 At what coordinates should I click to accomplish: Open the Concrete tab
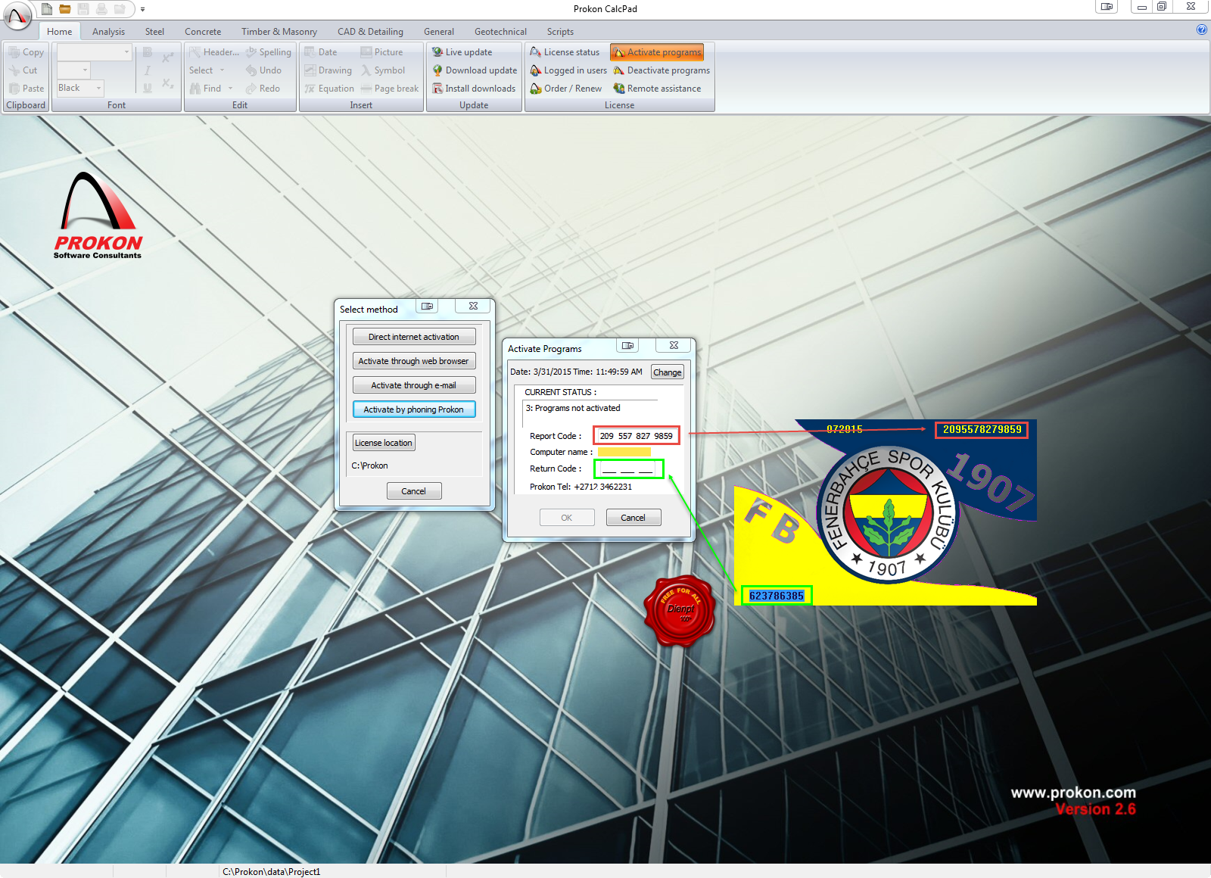(203, 32)
